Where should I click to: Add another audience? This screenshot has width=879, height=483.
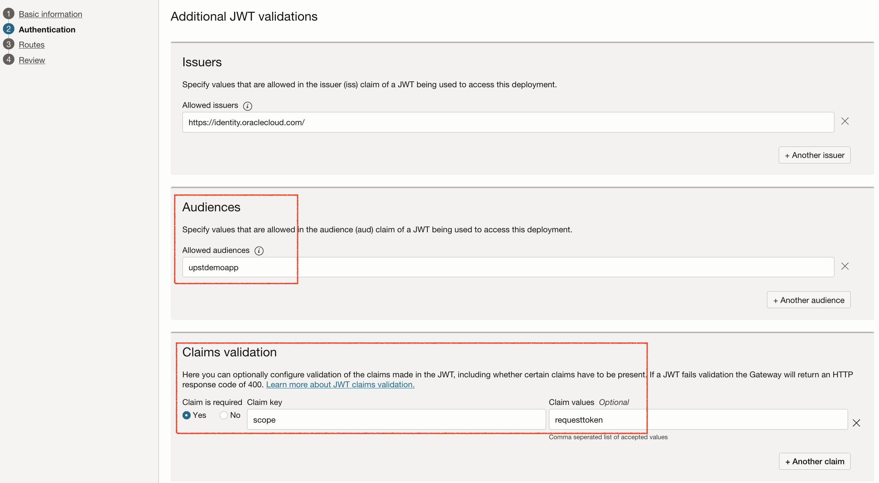[x=809, y=300]
